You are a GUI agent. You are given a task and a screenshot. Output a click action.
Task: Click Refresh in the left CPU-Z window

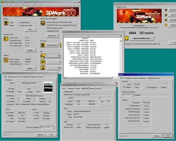[40, 134]
